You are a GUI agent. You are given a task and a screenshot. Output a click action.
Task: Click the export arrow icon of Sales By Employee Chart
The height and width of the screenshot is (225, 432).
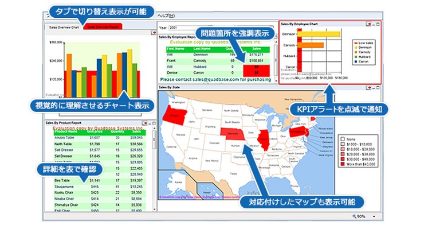tap(368, 24)
